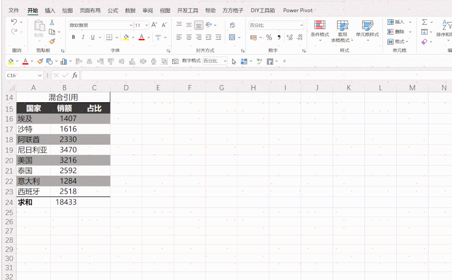Click the 删除 button in cells group
452x280 pixels.
pos(396,32)
